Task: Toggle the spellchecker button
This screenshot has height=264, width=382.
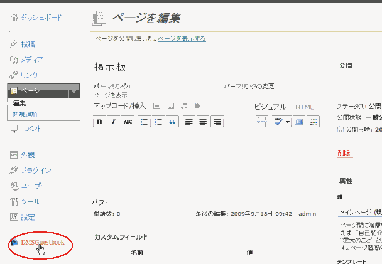Action: (x=278, y=122)
